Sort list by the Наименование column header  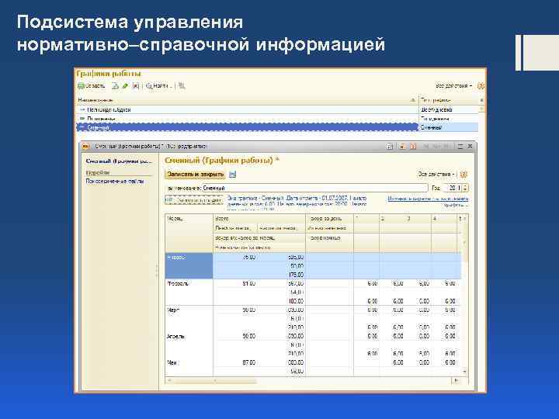(x=246, y=100)
